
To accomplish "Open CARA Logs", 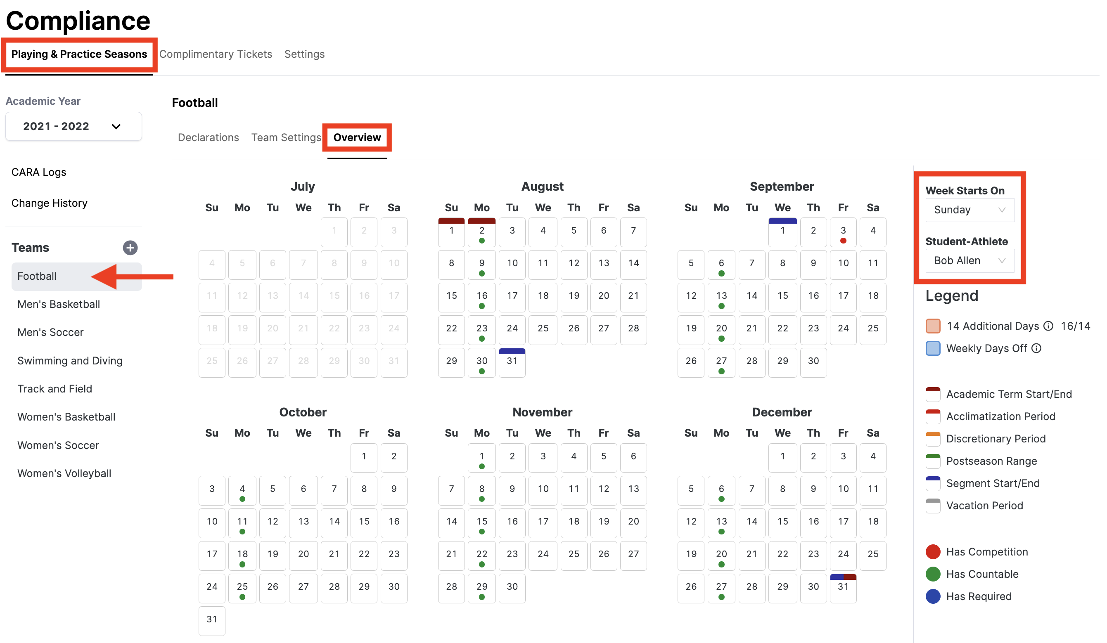I will pos(39,172).
